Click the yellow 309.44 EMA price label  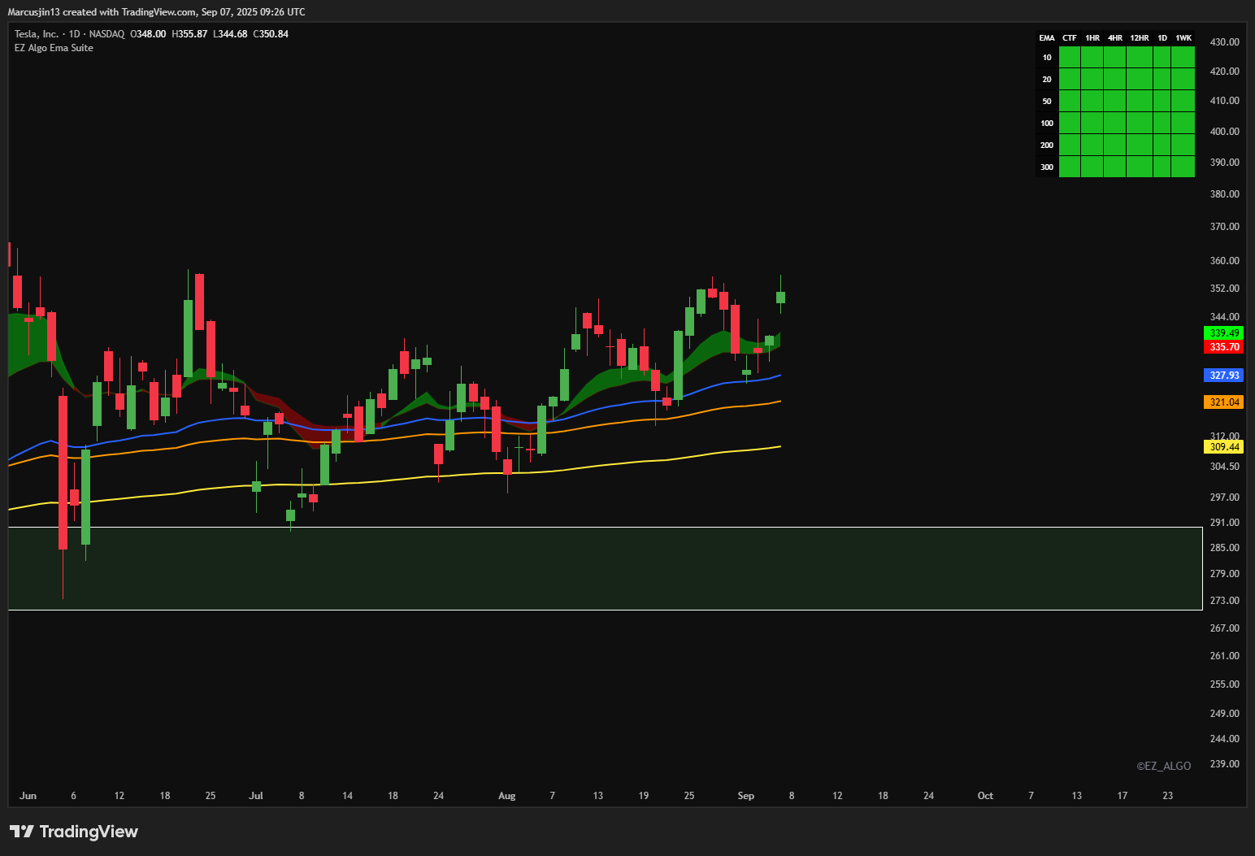1223,447
